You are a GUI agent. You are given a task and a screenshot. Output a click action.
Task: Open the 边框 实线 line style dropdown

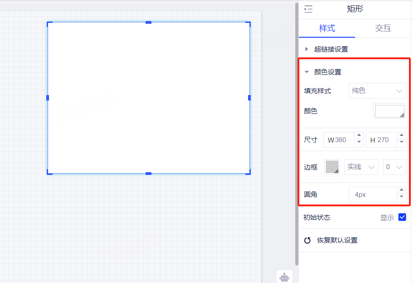[361, 167]
